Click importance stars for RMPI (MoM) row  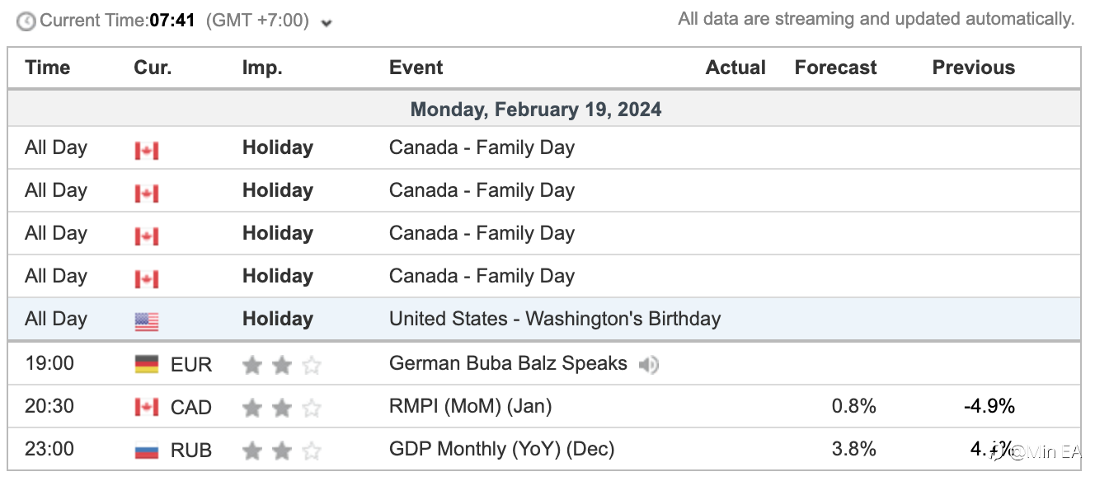tap(282, 408)
